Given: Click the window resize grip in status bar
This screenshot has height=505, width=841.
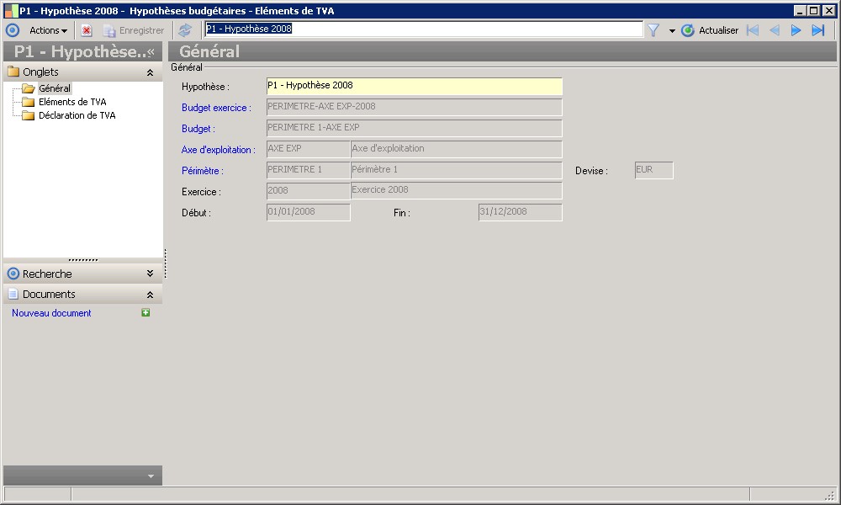Looking at the screenshot, I should point(830,495).
